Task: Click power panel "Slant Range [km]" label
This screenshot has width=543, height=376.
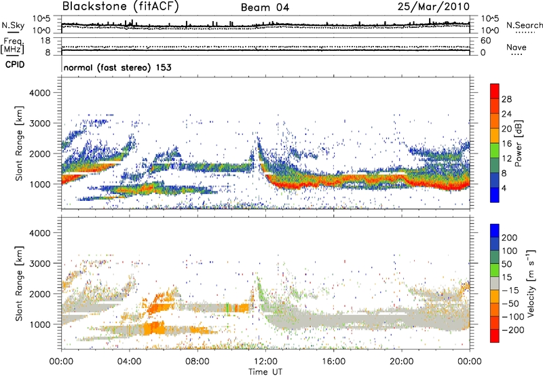Action: (x=19, y=143)
